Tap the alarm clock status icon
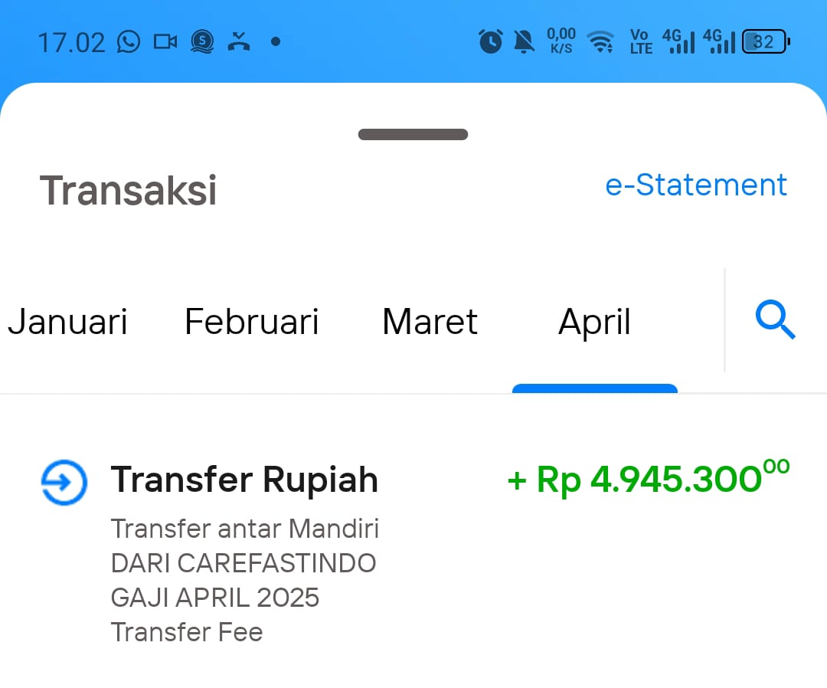 click(491, 41)
